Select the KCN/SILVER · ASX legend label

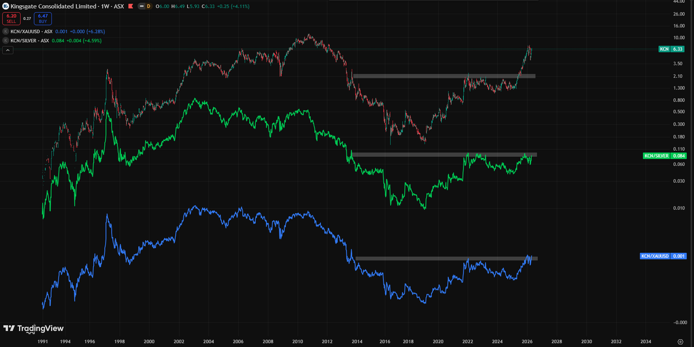[x=29, y=40]
